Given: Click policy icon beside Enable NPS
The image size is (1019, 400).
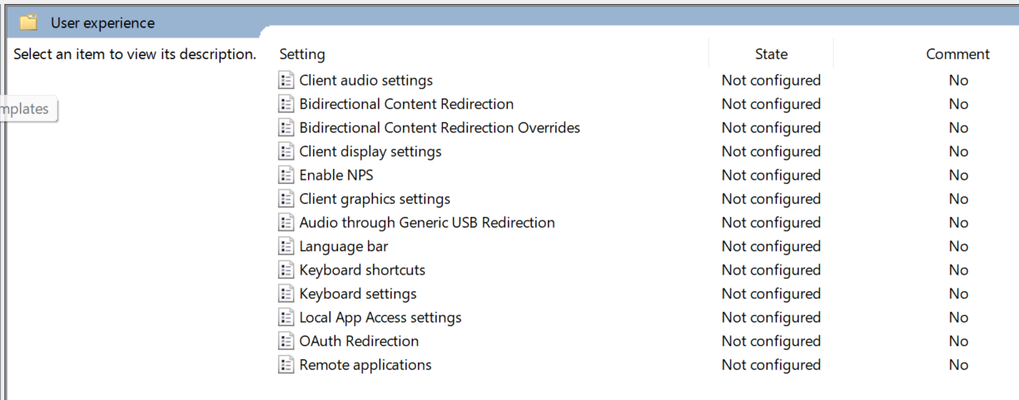Looking at the screenshot, I should (286, 175).
